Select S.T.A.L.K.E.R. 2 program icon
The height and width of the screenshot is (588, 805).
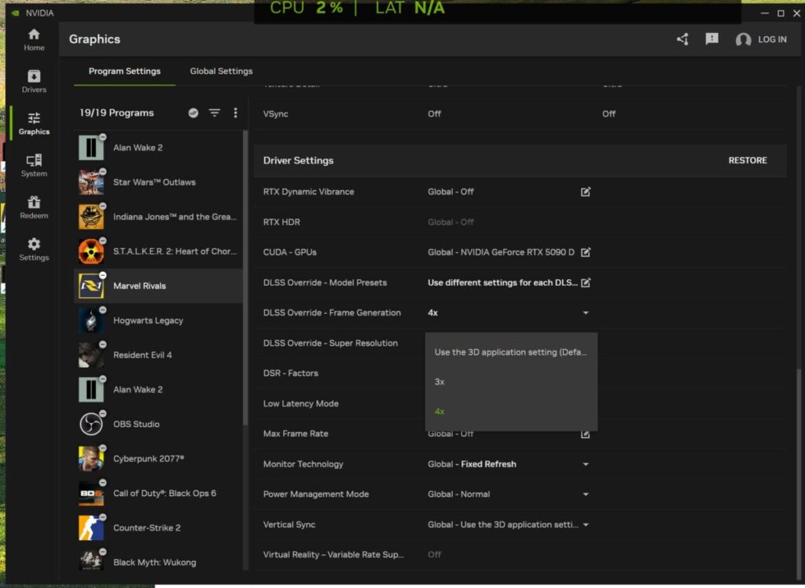(x=91, y=251)
